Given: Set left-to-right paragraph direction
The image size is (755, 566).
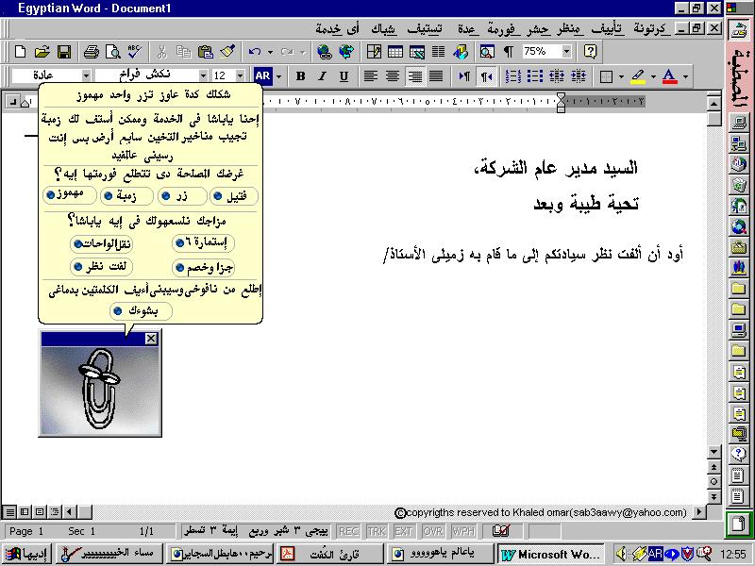Looking at the screenshot, I should point(464,76).
